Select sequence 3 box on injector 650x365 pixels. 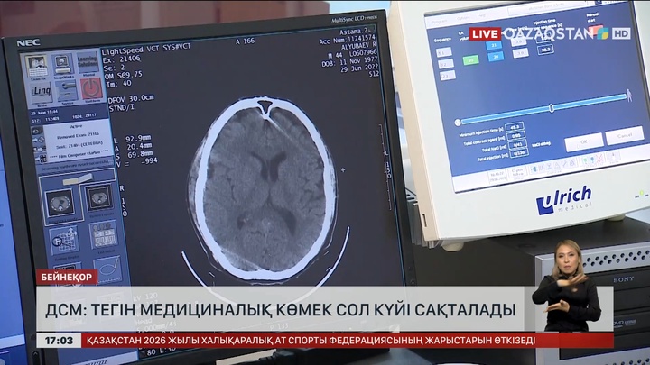click(x=447, y=76)
